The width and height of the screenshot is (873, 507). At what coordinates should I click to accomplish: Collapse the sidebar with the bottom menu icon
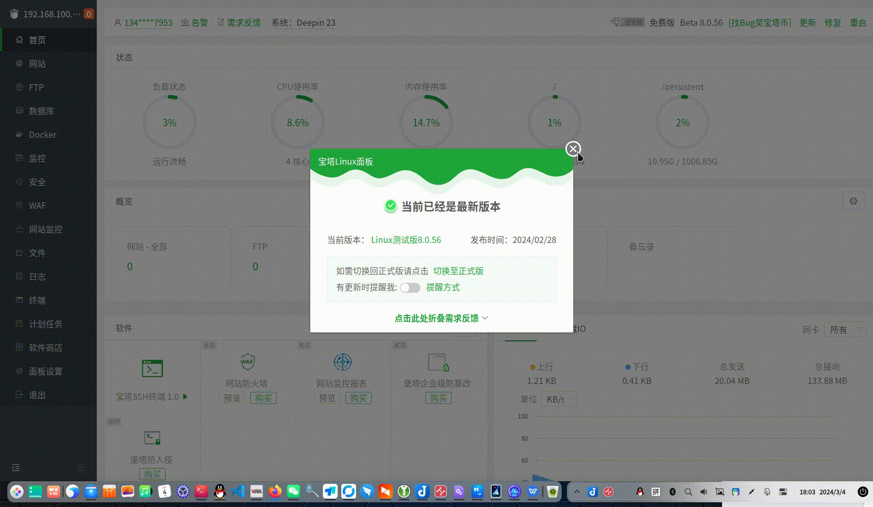(16, 468)
